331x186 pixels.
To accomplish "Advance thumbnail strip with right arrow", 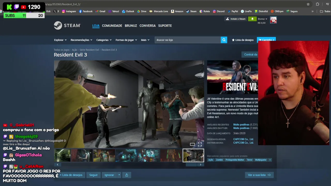I will point(200,165).
